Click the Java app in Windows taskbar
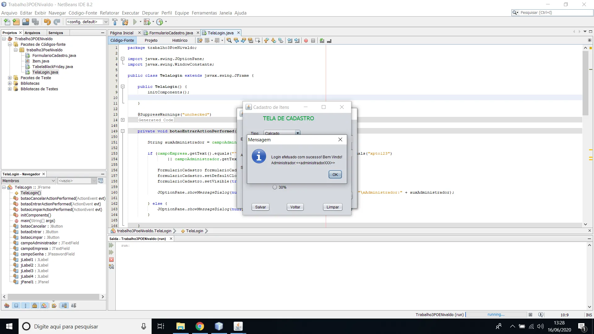This screenshot has width=594, height=334. 238,326
